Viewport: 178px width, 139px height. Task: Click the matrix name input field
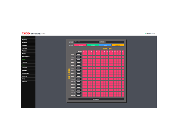point(114,42)
